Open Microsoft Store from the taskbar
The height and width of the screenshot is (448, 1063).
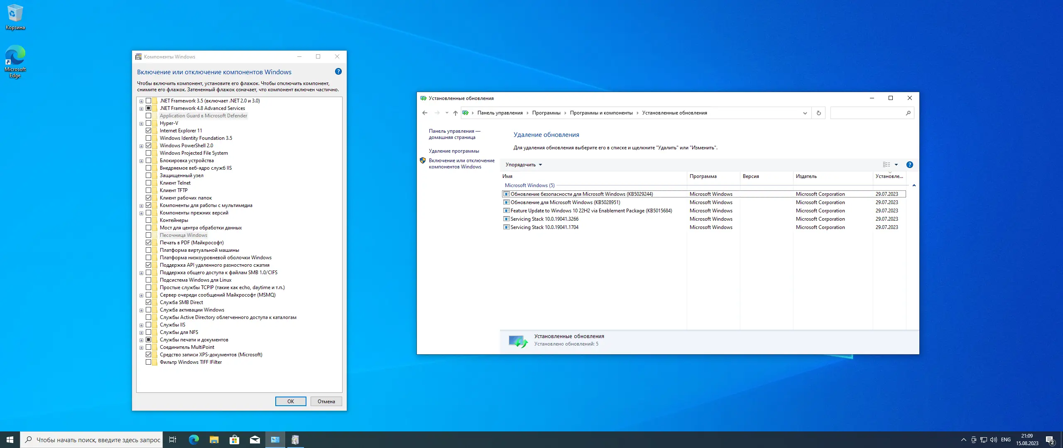click(x=235, y=440)
